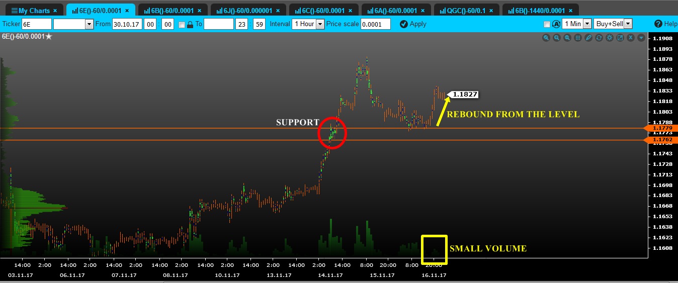The width and height of the screenshot is (678, 283).
Task: Toggle the chart grid icon
Action: click(x=578, y=38)
